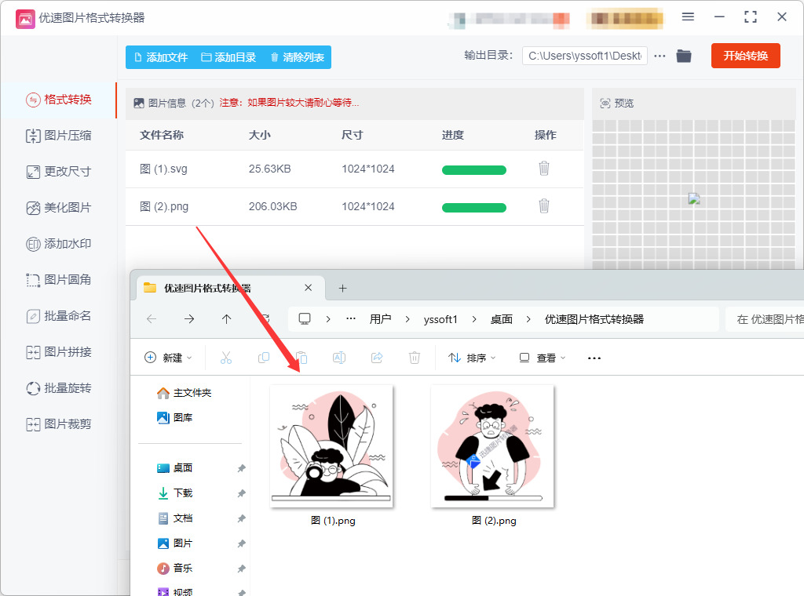Click the 添加文件 button
The width and height of the screenshot is (804, 596).
coord(161,57)
